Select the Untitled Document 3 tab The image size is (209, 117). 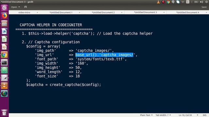[145, 12]
